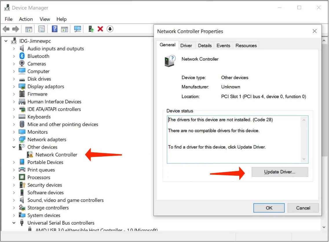The width and height of the screenshot is (329, 242).
Task: Expand the Bluetooth category
Action: pos(14,56)
